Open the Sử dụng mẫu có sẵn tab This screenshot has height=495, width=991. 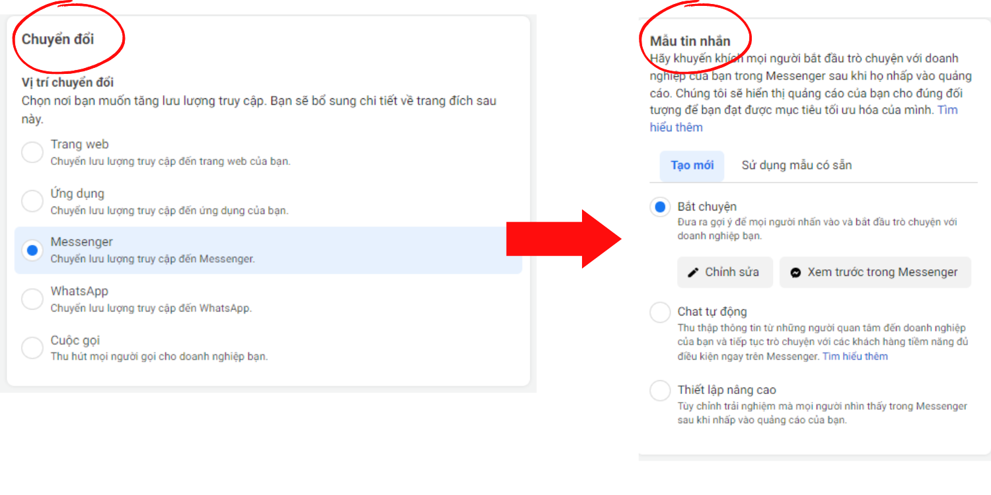pos(796,166)
